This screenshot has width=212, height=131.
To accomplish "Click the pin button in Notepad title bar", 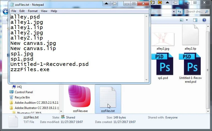I will (114, 4).
